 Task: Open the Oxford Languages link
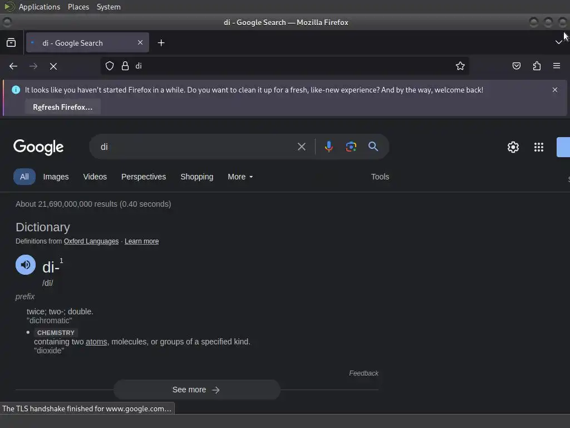[91, 241]
